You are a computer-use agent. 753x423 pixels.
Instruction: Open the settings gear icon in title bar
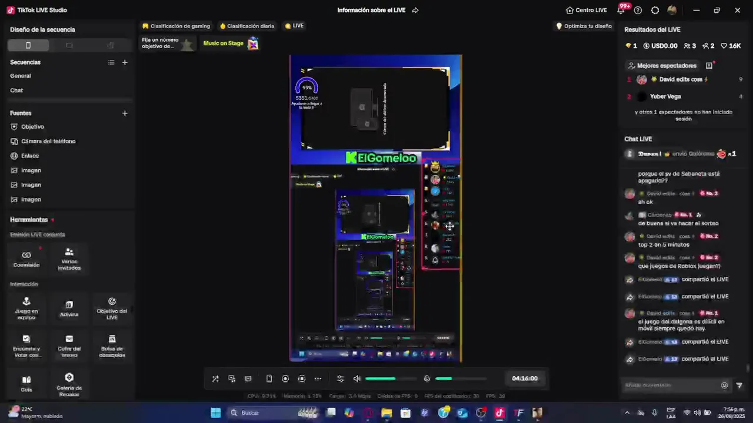(x=655, y=10)
